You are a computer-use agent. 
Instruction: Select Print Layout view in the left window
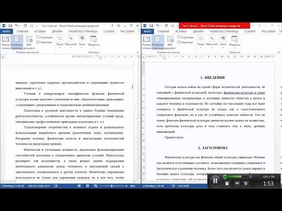coord(17,42)
